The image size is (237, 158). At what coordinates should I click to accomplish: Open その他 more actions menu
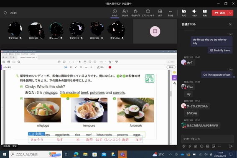click(171, 13)
